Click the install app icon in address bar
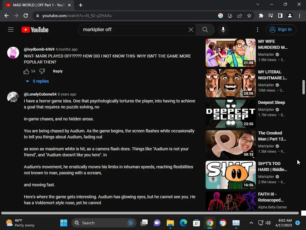Viewport: 306px width, 230px height. click(x=230, y=16)
